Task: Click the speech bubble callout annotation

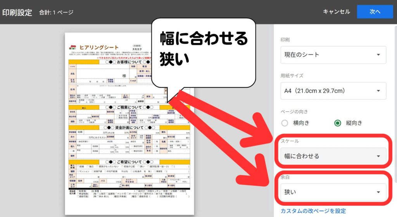Action: (203, 52)
